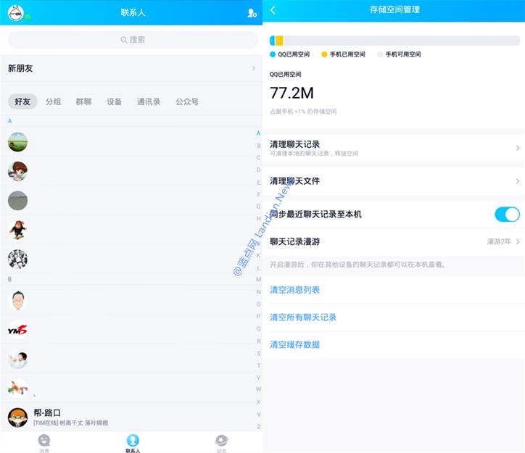Tap 清空所有聊天记录 link
Viewport: 525px width, 453px height.
(303, 317)
